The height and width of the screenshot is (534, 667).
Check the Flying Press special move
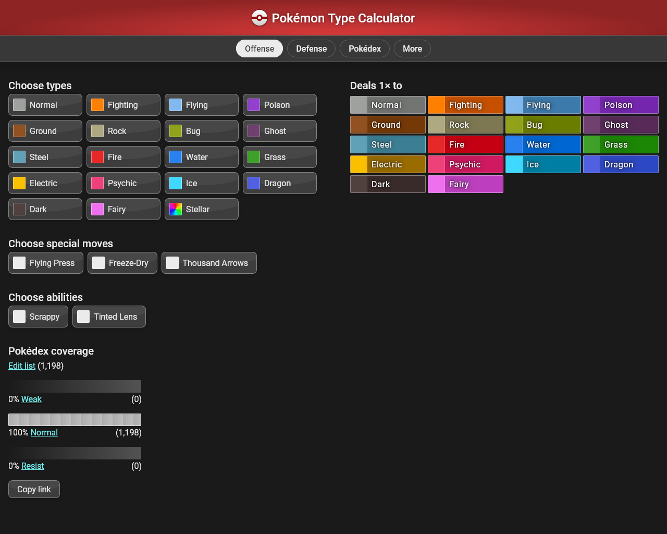[x=46, y=263]
